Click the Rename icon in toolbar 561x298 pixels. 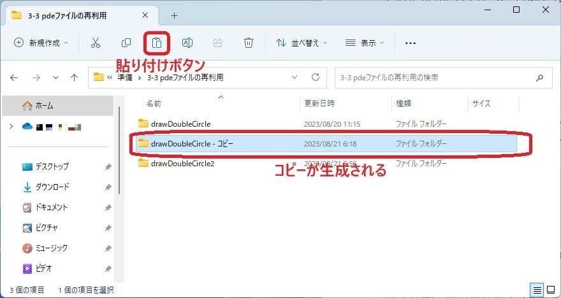tap(187, 43)
